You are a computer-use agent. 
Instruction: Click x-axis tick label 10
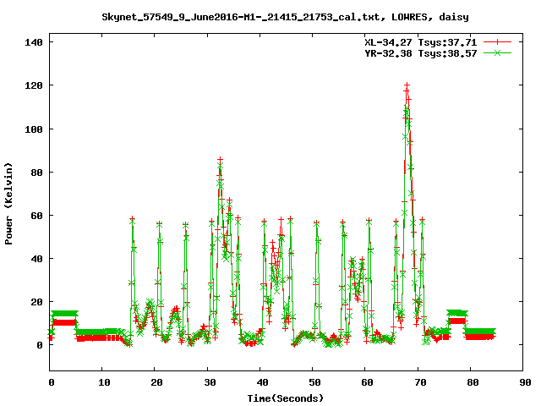point(104,382)
